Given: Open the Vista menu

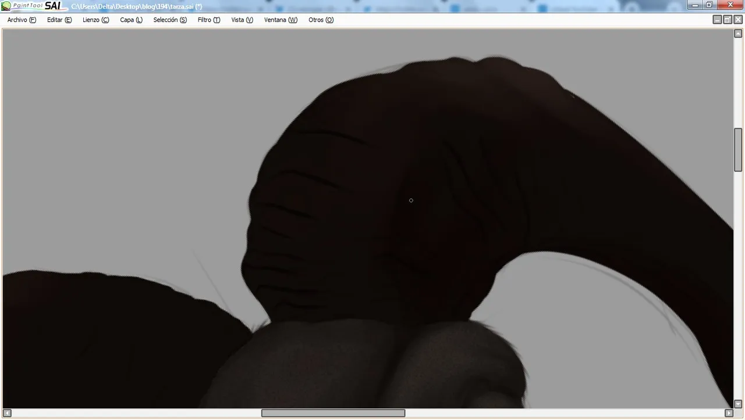Looking at the screenshot, I should 242,20.
